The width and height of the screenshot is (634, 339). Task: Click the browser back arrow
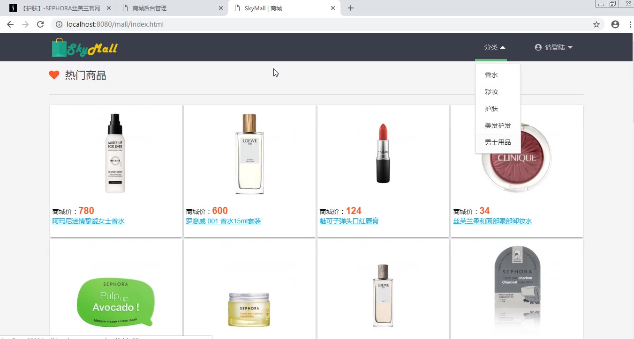tap(10, 24)
